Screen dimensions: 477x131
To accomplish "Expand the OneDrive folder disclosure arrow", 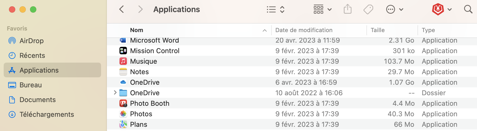I will point(115,93).
